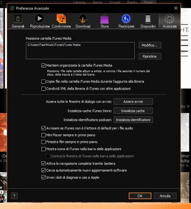Click the iTunes logo in title bar
The width and height of the screenshot is (191, 209).
click(x=12, y=8)
